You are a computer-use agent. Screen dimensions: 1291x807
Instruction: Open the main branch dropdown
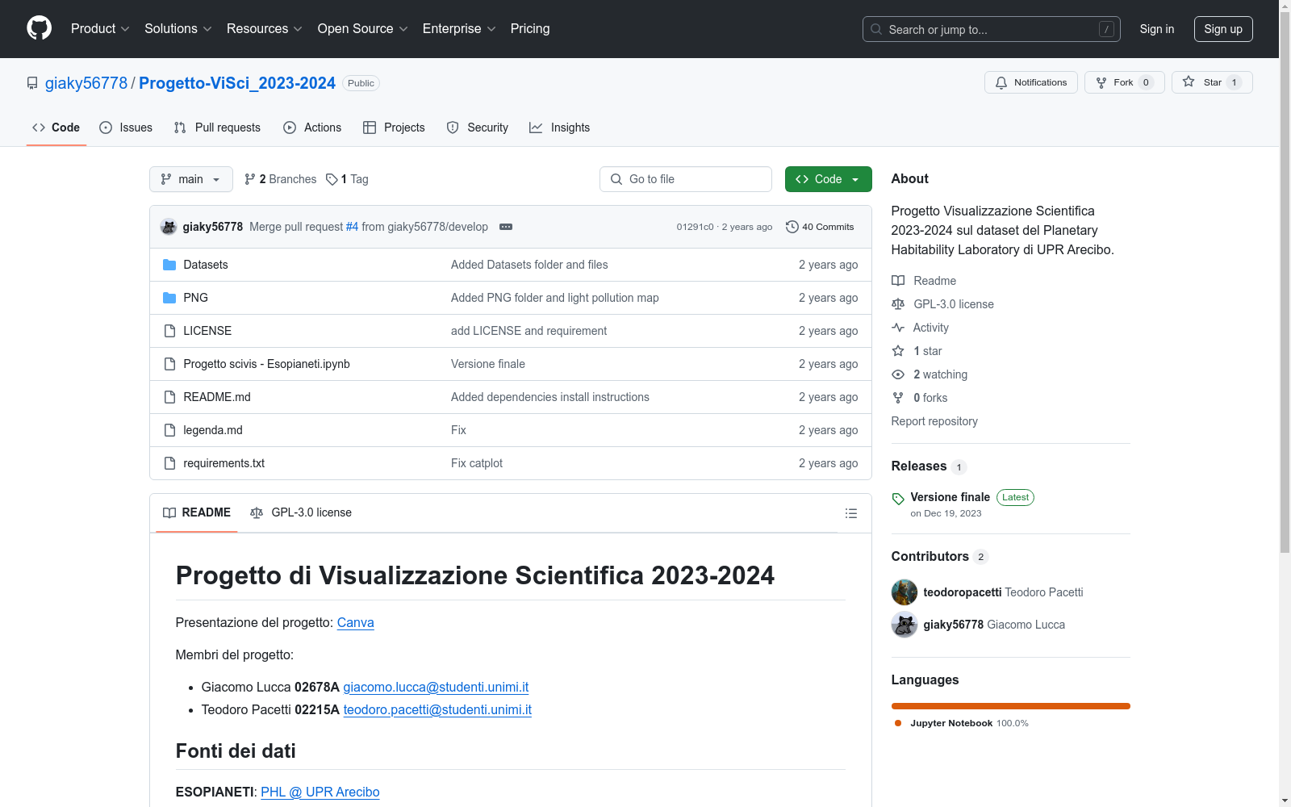pyautogui.click(x=191, y=179)
